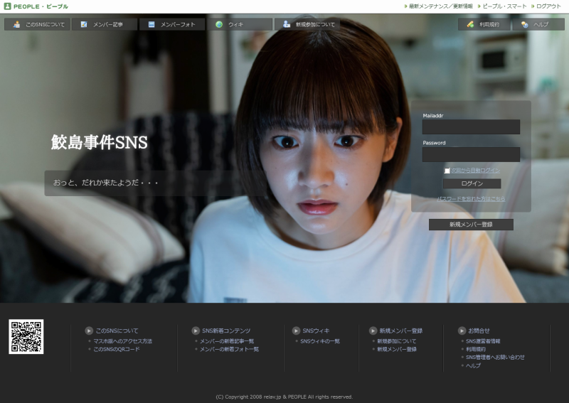Open the ログアウト link at top right

tap(548, 6)
